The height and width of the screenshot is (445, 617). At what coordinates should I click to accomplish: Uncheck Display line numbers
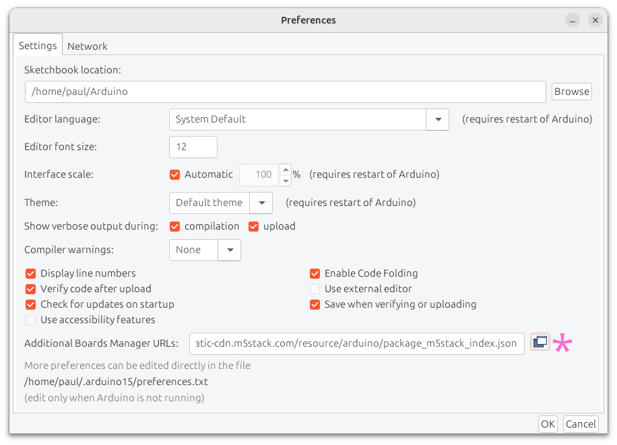30,273
